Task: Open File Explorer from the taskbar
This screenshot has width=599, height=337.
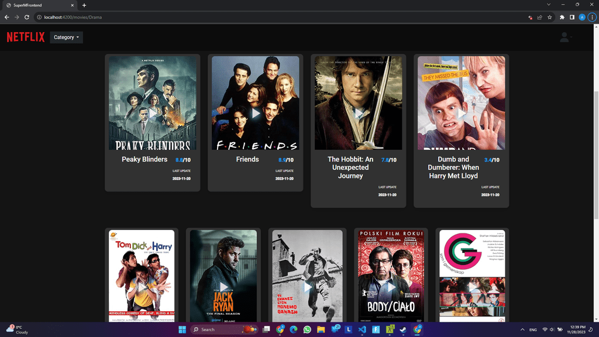Action: (x=321, y=329)
